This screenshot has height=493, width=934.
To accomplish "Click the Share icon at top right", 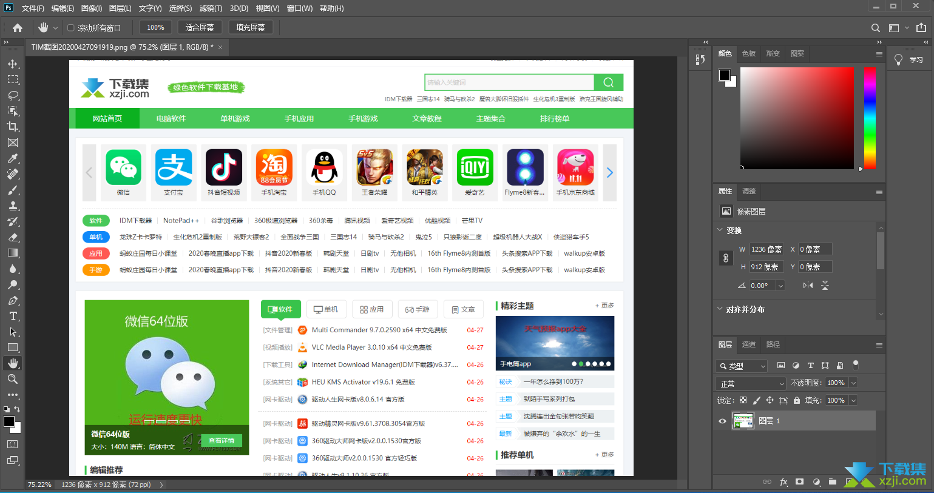I will 921,27.
